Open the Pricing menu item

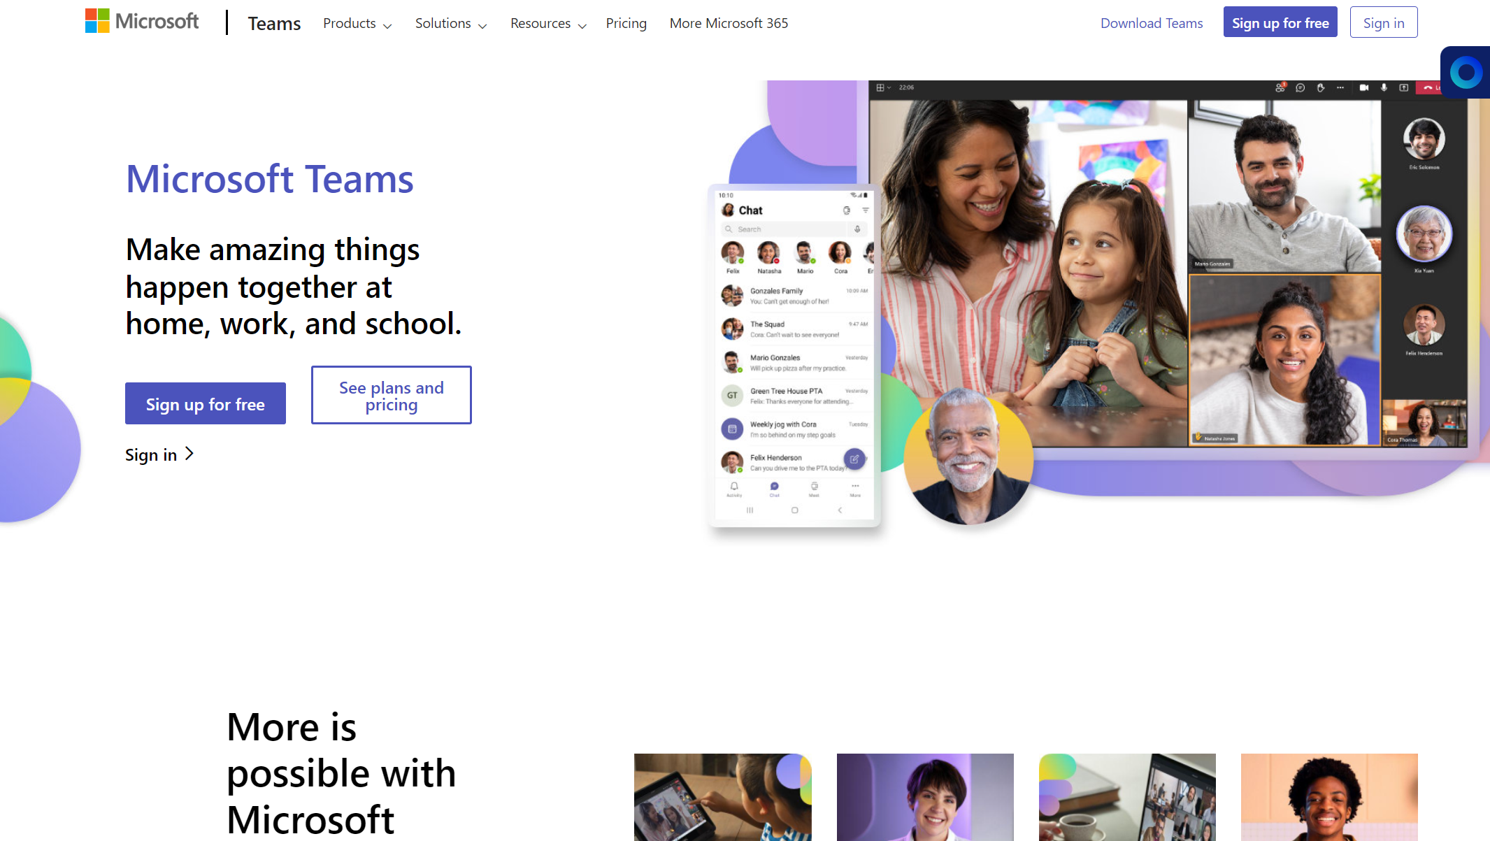point(626,23)
